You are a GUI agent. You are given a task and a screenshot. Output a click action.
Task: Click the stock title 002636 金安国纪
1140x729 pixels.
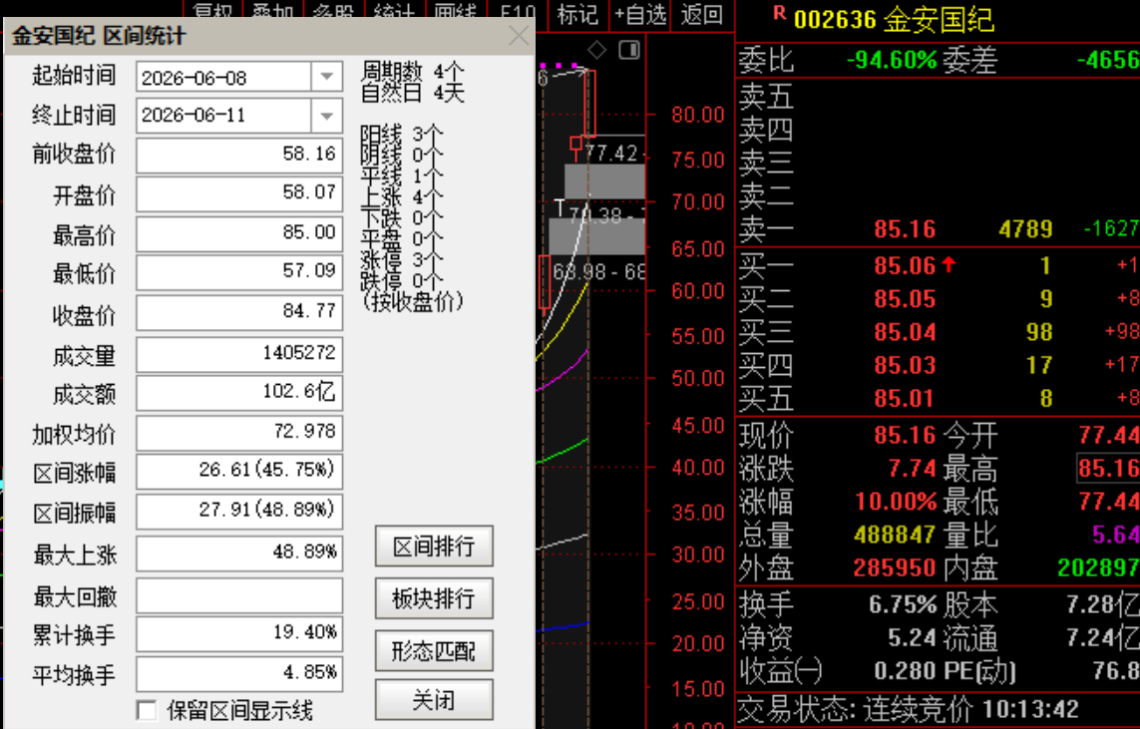[894, 20]
